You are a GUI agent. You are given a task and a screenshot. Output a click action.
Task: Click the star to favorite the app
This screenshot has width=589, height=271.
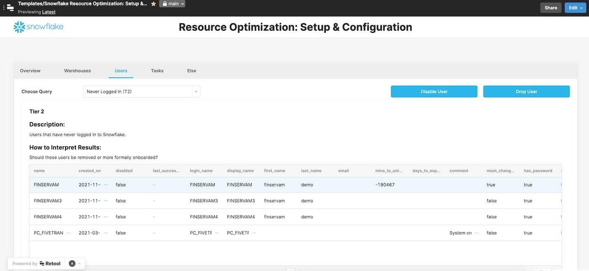153,3
